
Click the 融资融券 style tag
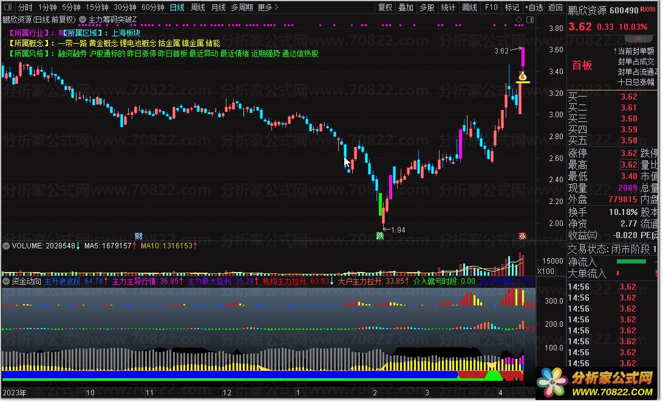(72, 53)
